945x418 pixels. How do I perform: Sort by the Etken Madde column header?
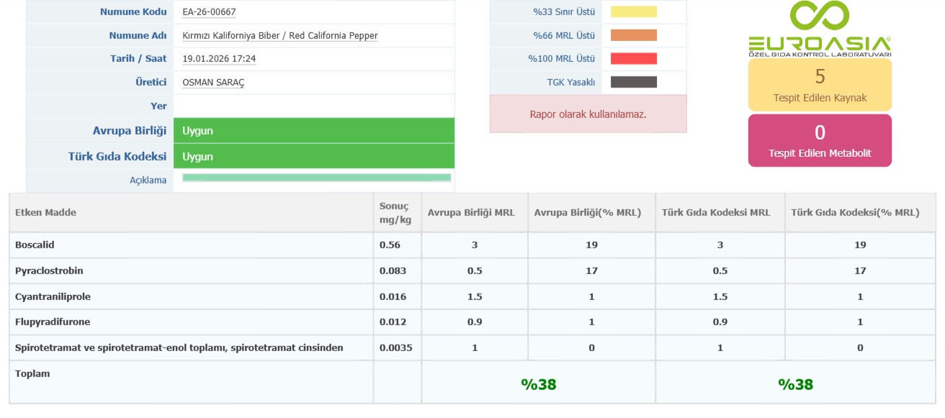(x=45, y=212)
